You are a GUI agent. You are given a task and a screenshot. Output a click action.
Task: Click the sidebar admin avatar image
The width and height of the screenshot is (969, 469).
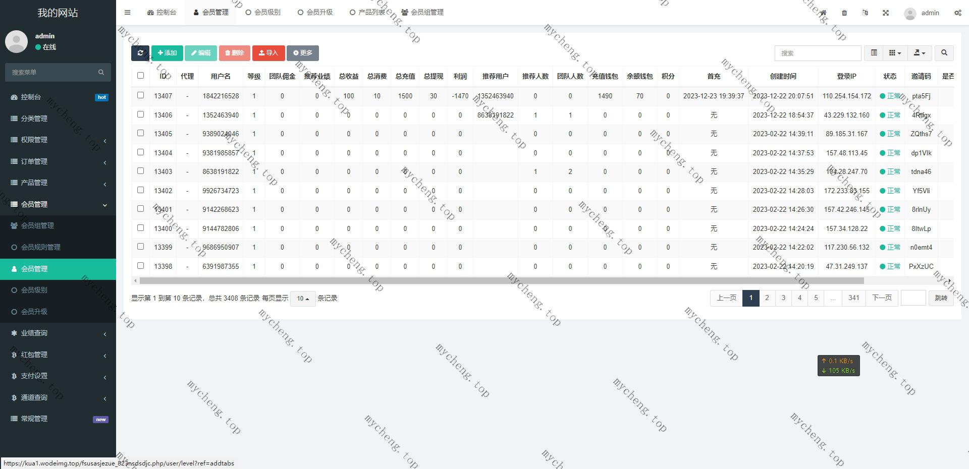(16, 41)
